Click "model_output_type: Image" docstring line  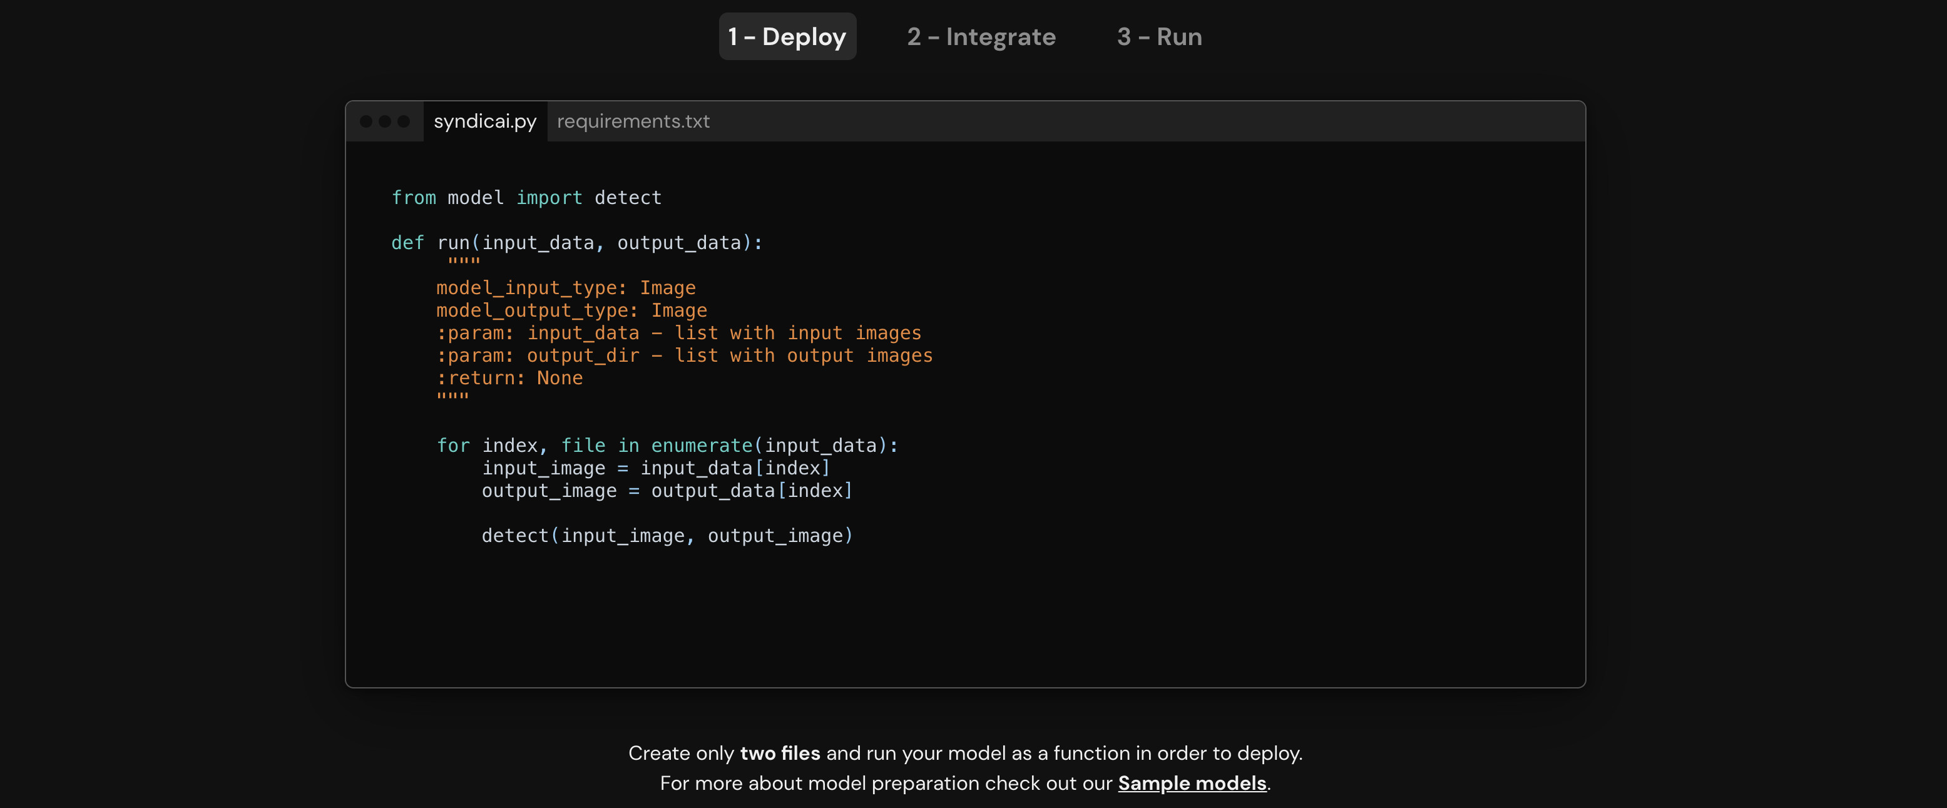pyautogui.click(x=572, y=310)
